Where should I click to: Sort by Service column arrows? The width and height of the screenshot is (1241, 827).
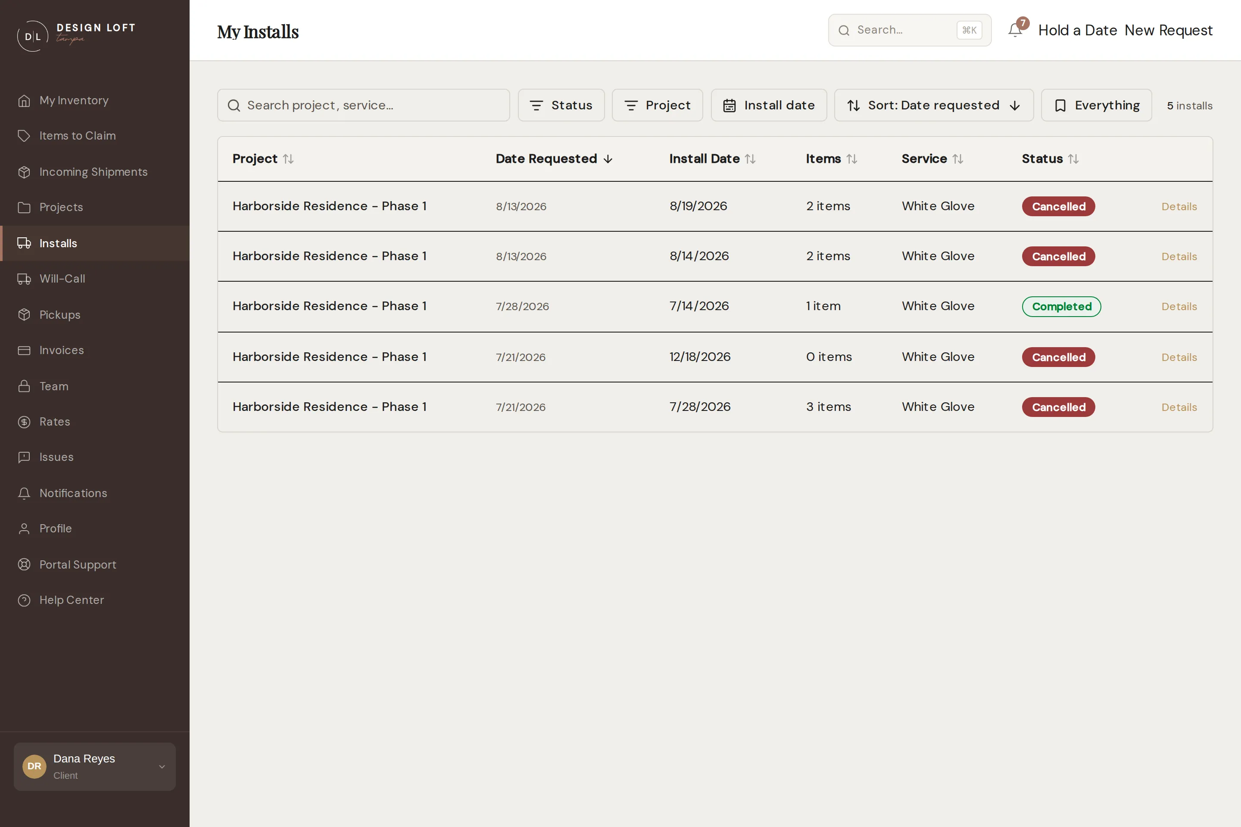(957, 159)
